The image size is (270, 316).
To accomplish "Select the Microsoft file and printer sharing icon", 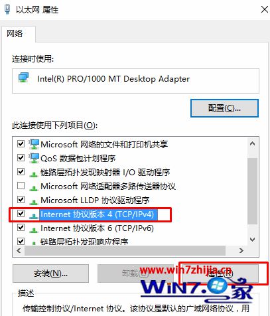I will [34, 144].
